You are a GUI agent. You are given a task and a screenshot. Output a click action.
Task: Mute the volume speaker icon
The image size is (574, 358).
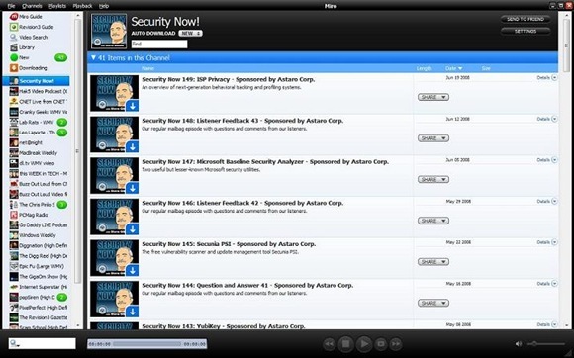519,344
